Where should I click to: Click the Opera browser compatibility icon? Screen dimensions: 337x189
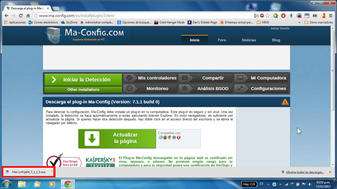click(x=179, y=137)
